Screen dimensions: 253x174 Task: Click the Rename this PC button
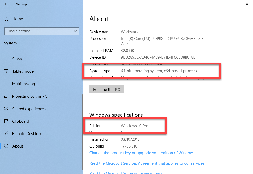coord(106,89)
